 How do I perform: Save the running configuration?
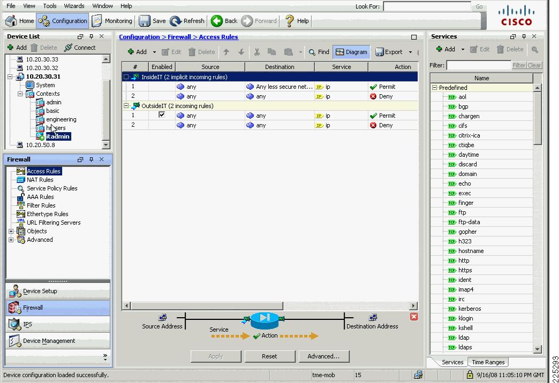point(152,21)
